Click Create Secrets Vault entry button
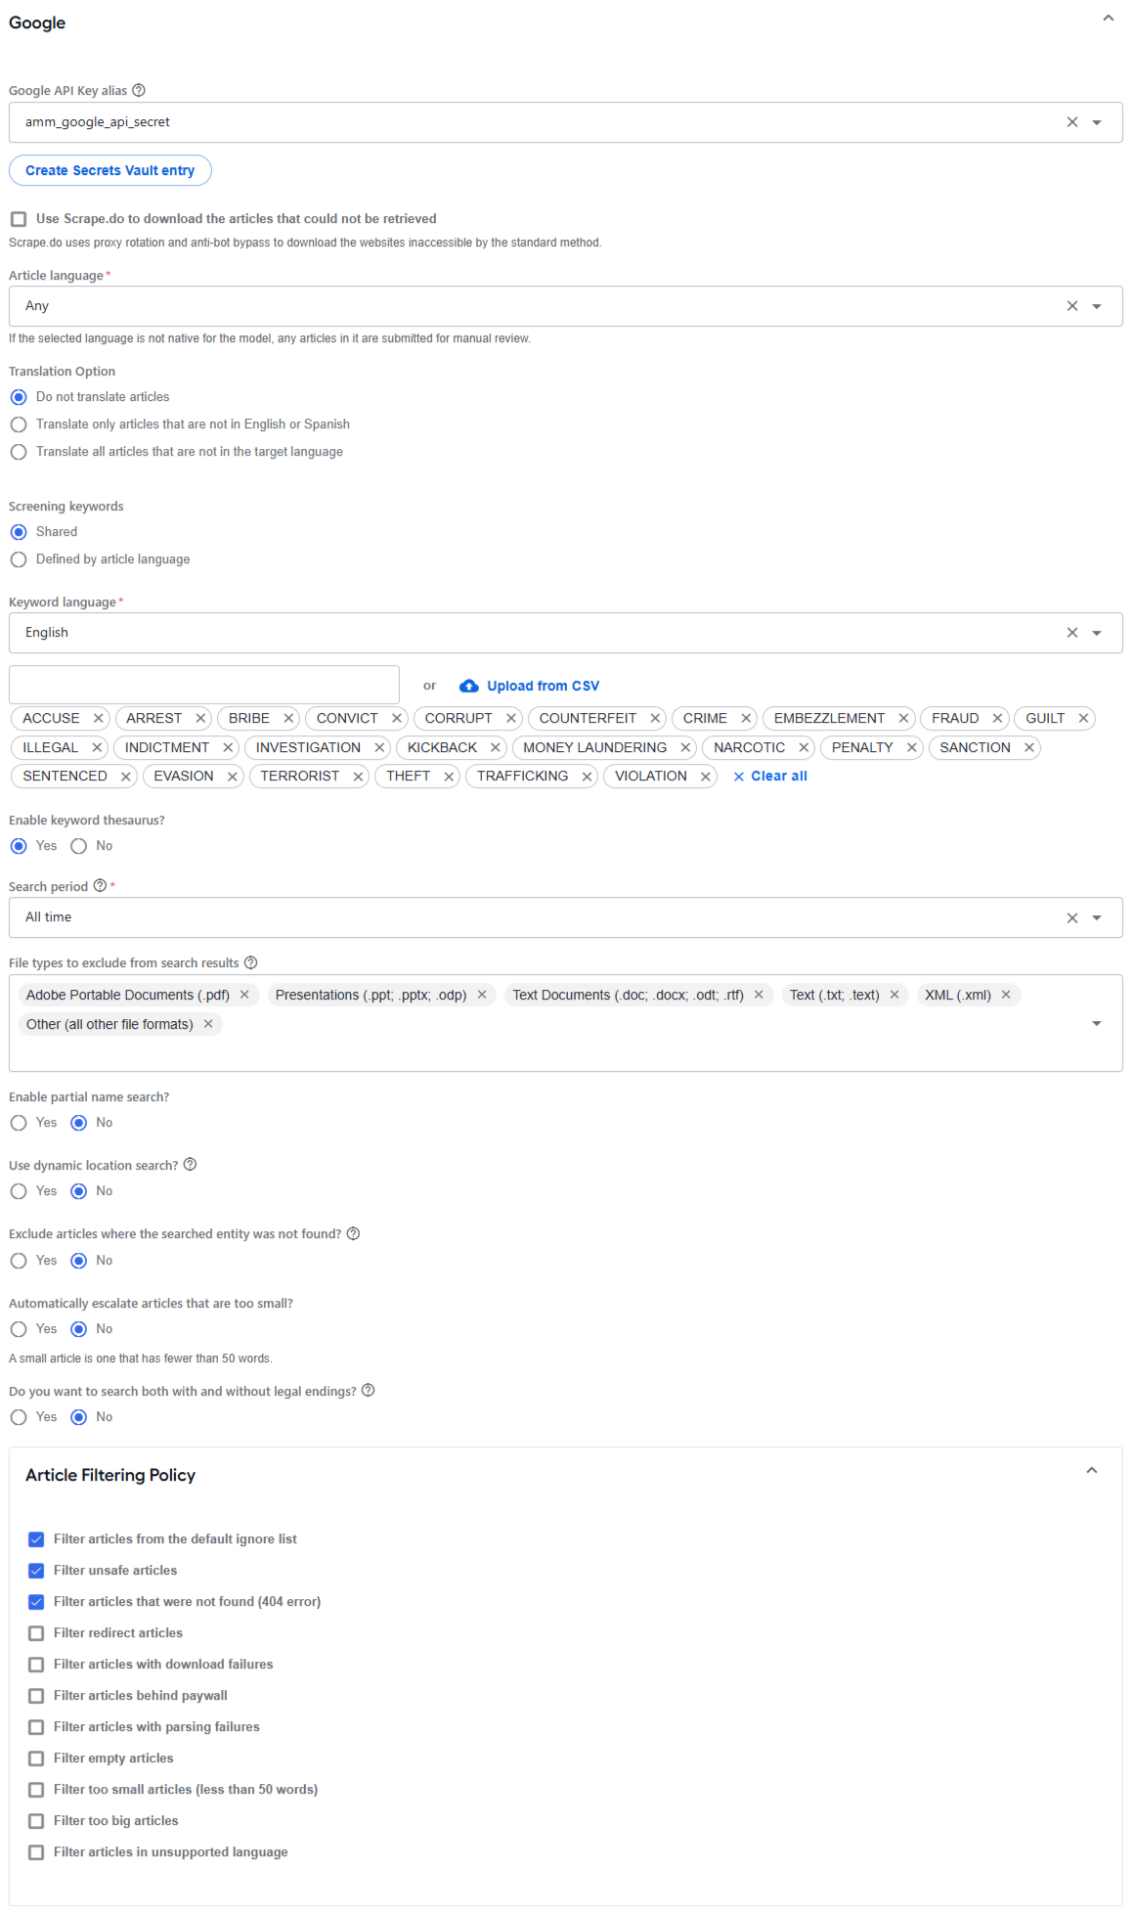This screenshot has width=1135, height=1914. 110,170
